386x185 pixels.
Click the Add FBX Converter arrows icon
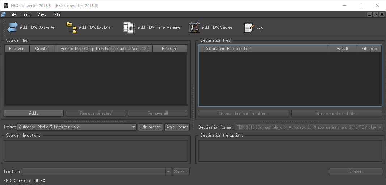pyautogui.click(x=13, y=27)
